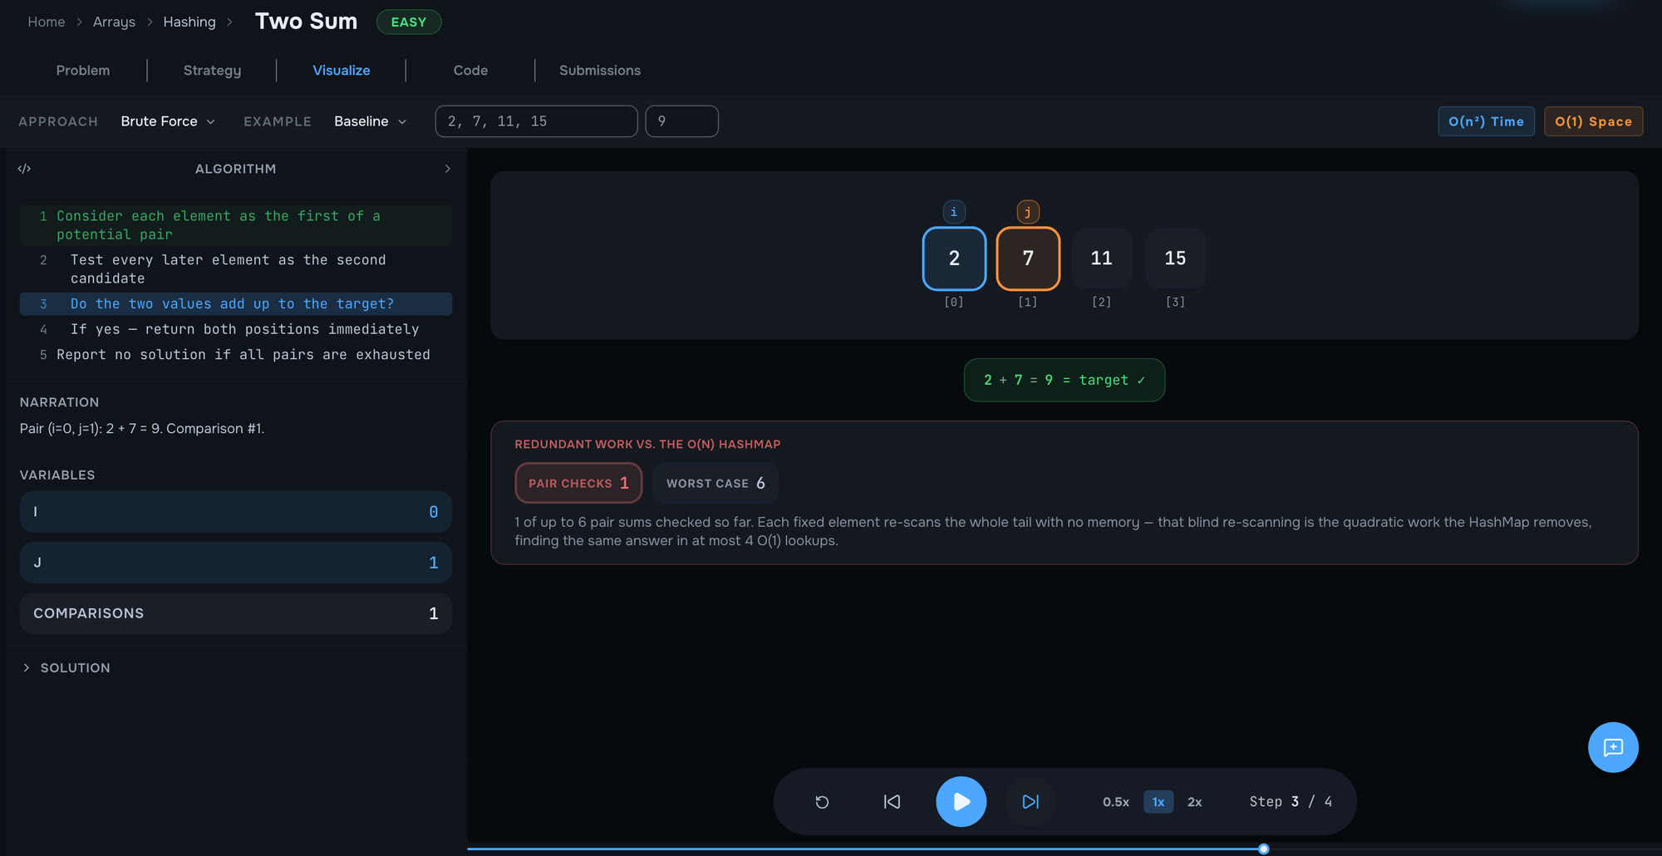Set playback speed to 0.5x

click(1116, 802)
